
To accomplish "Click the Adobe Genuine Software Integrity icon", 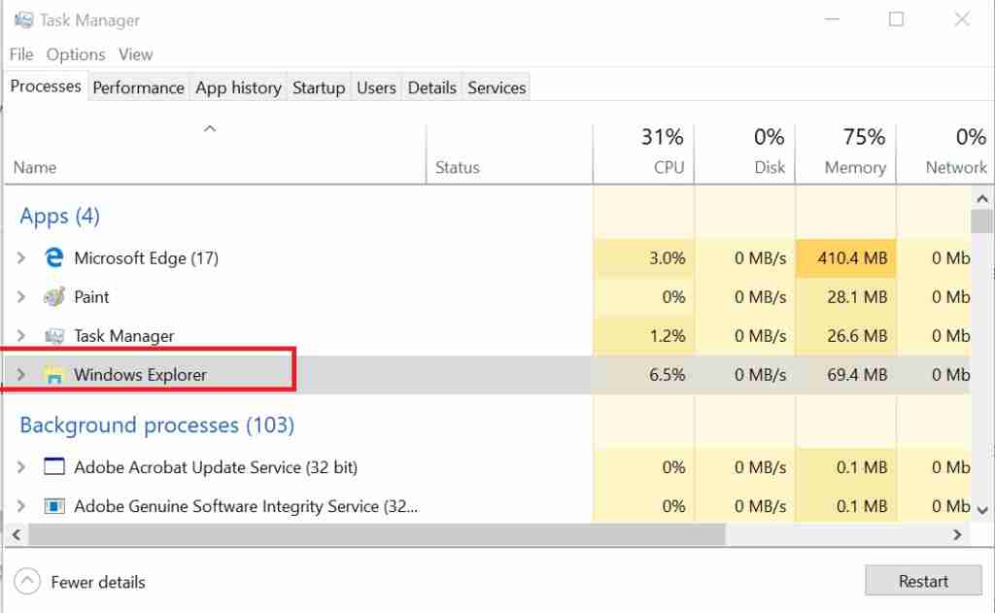I will [x=54, y=506].
